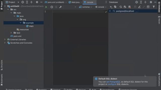Open the schema selector dropdown
161x90 pixels.
pos(86,7)
